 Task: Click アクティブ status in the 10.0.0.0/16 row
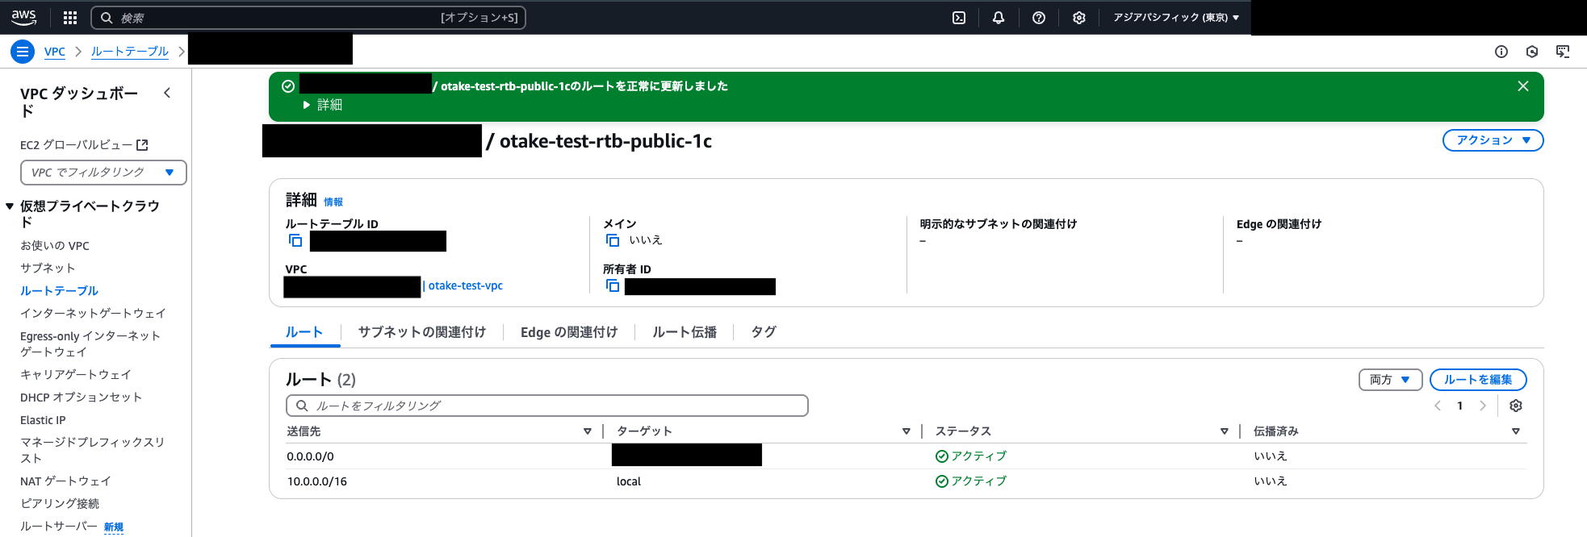tap(971, 481)
